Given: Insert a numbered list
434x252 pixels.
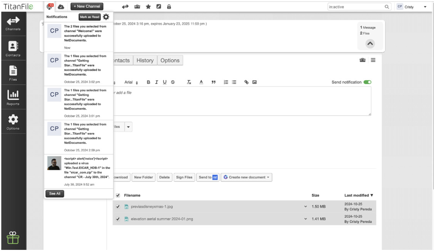Looking at the screenshot, I should [x=226, y=82].
